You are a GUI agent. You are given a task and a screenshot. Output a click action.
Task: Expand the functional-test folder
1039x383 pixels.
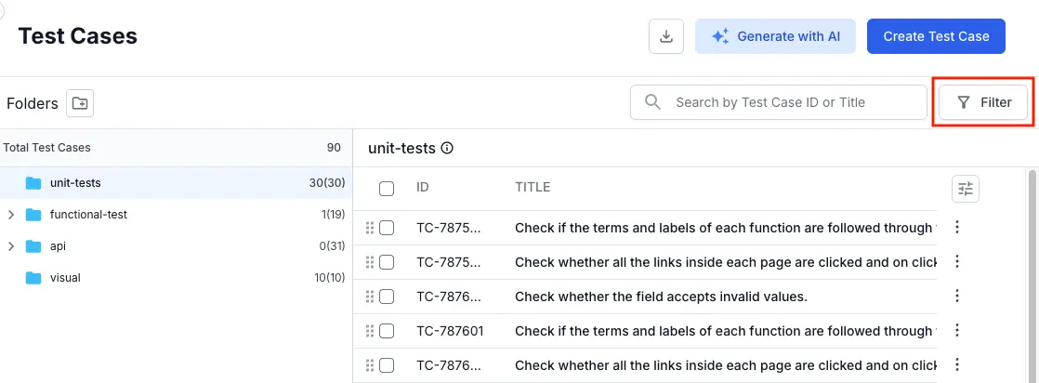[10, 215]
